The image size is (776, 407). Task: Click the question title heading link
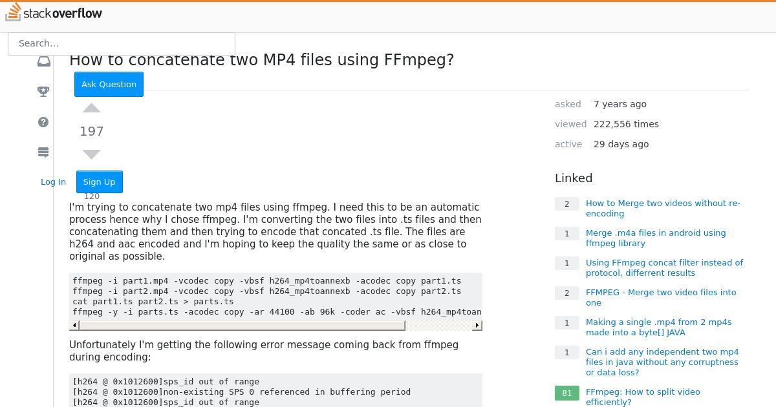[261, 59]
